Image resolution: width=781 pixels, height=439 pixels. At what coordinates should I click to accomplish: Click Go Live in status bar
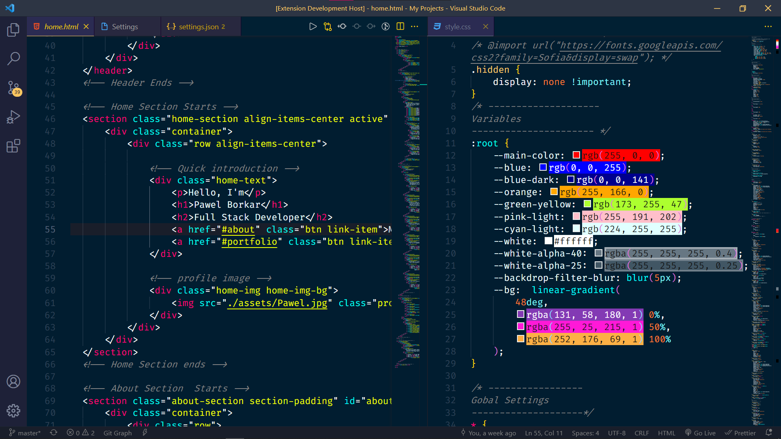700,433
